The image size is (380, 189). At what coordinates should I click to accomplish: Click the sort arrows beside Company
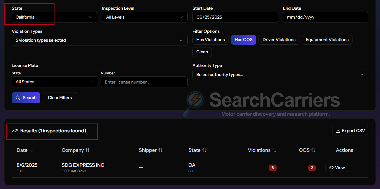tap(88, 150)
